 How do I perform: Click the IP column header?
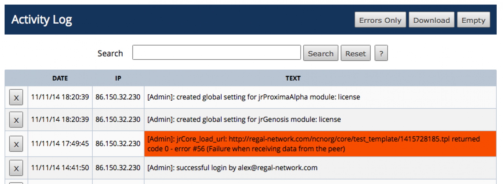click(x=118, y=78)
